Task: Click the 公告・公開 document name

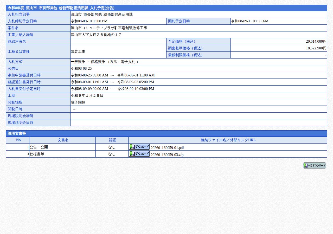Action: 39,147
